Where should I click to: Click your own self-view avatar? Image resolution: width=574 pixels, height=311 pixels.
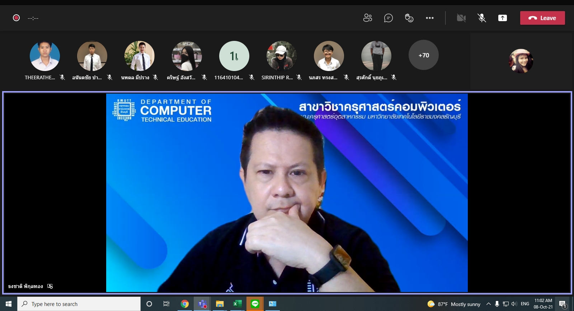[521, 61]
